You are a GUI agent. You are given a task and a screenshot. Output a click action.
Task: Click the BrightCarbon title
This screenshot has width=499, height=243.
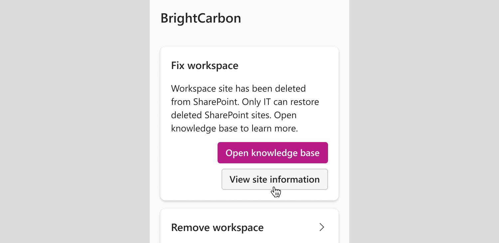(201, 18)
